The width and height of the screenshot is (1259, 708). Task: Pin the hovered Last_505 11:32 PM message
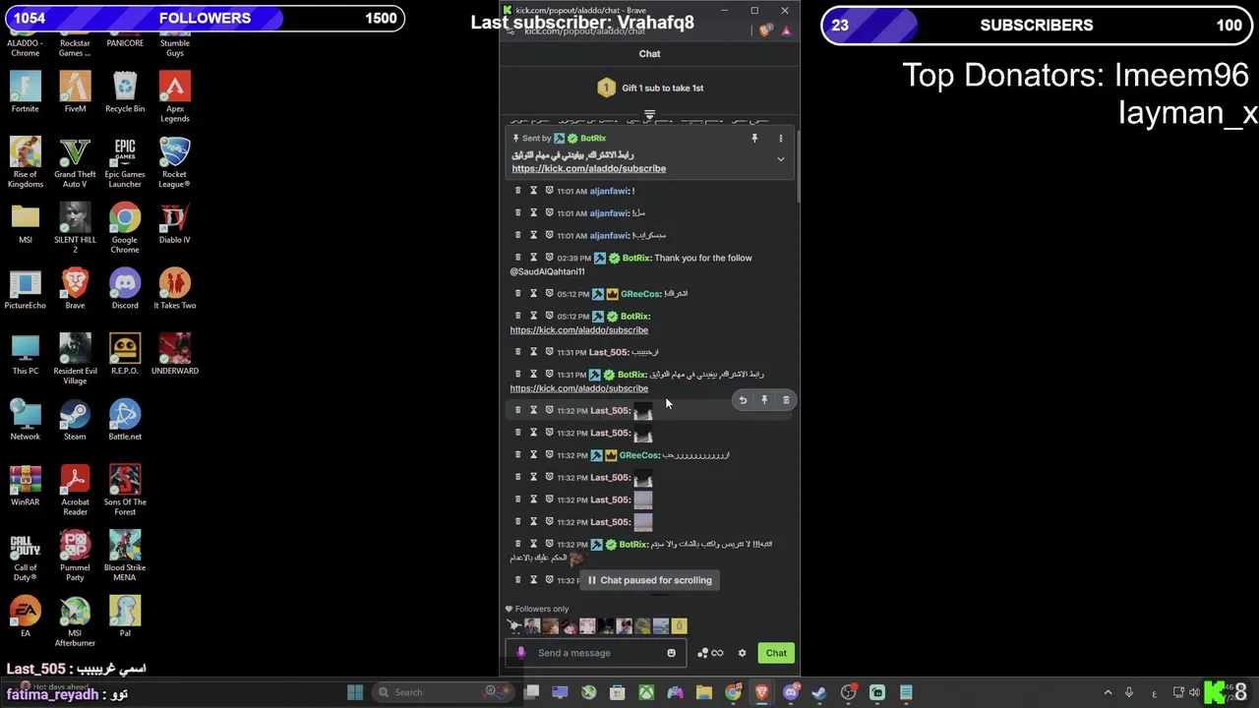point(764,400)
